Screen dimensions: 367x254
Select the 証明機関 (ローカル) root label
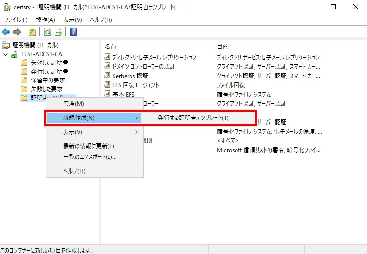[x=36, y=45]
